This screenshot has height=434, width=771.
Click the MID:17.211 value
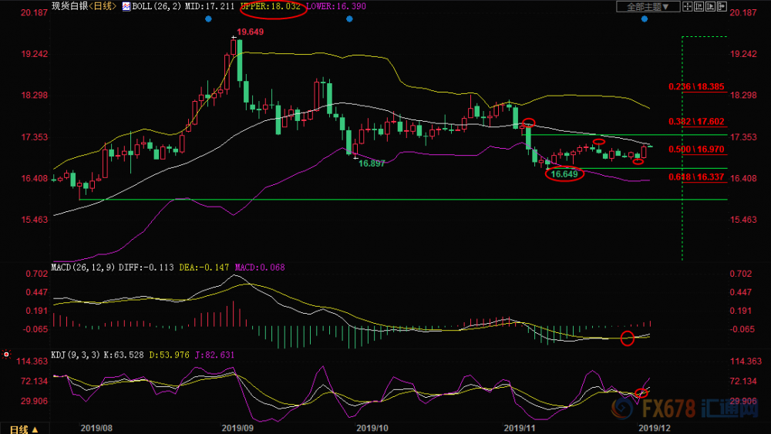pyautogui.click(x=210, y=6)
